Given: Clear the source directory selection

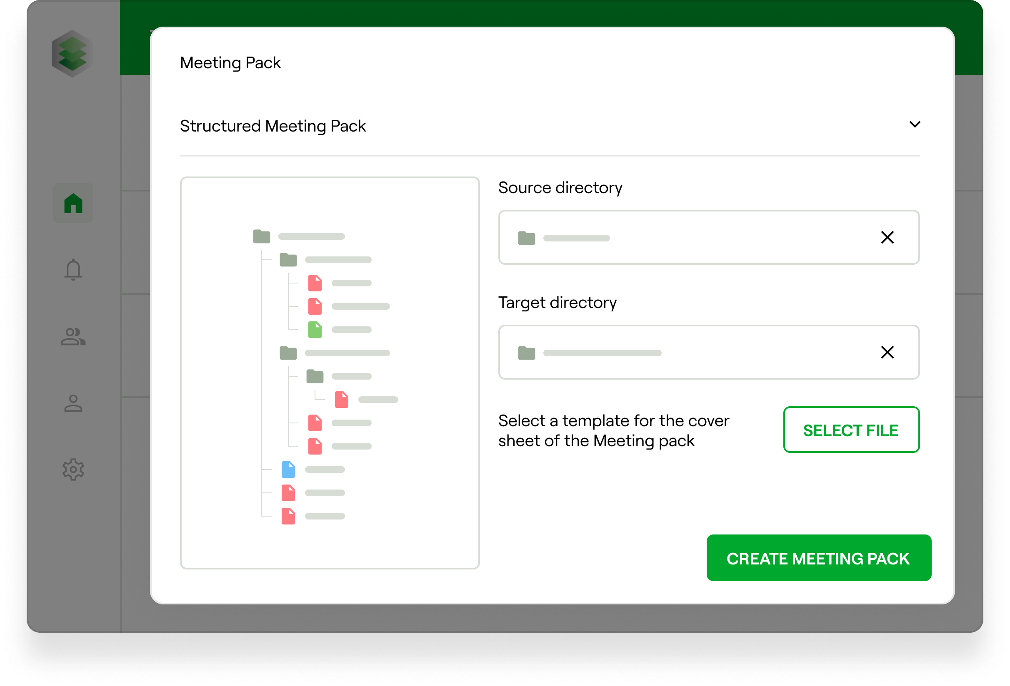Looking at the screenshot, I should pos(889,237).
